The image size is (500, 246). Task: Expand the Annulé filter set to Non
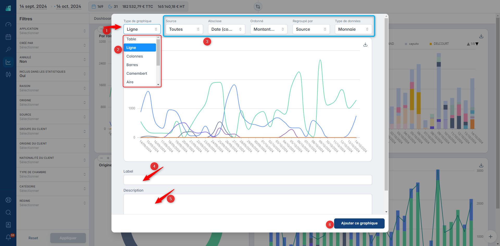pos(53,60)
